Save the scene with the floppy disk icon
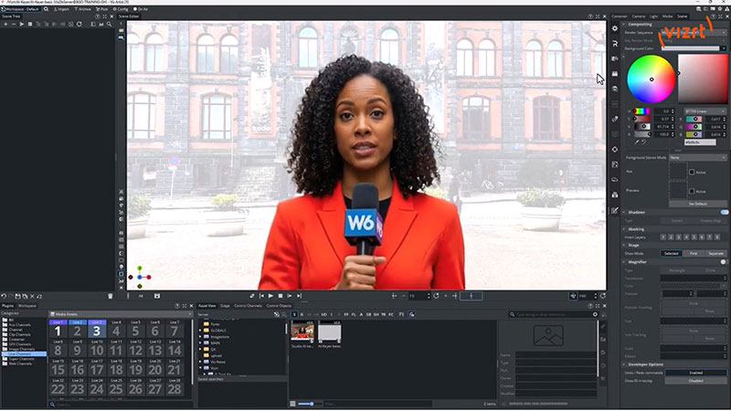The image size is (731, 411). tap(17, 296)
